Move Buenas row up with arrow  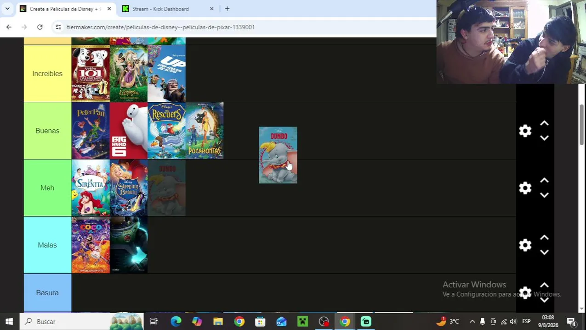tap(544, 124)
